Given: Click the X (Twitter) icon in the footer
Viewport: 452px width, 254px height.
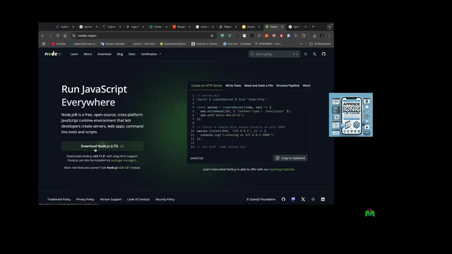Looking at the screenshot, I should coord(303,199).
